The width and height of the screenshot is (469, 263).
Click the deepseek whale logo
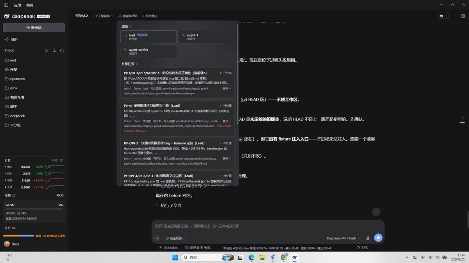tap(7, 16)
